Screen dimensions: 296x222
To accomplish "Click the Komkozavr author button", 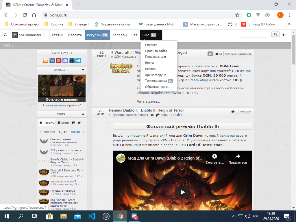I will point(246,112).
